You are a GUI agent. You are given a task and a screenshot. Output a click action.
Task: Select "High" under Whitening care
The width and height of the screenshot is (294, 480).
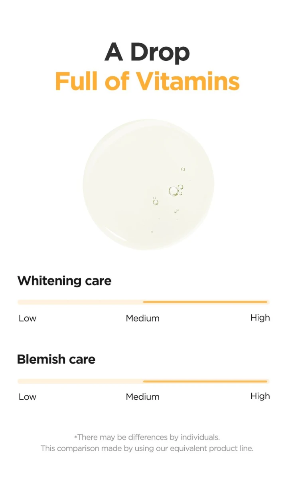point(260,318)
